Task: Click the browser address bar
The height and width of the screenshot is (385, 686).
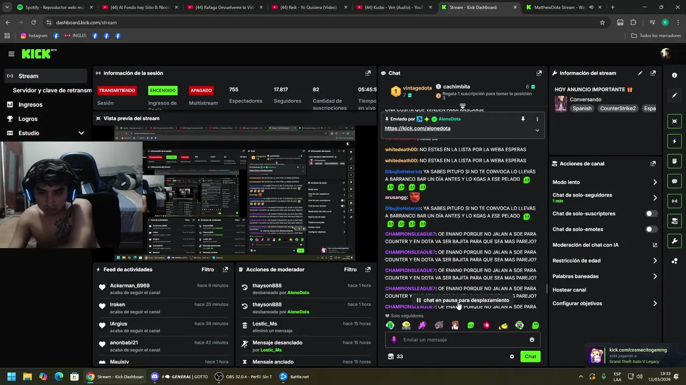Action: [322, 22]
